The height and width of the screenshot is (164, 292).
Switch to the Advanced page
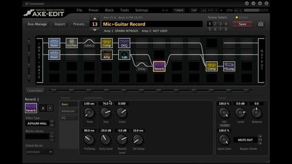(69, 111)
